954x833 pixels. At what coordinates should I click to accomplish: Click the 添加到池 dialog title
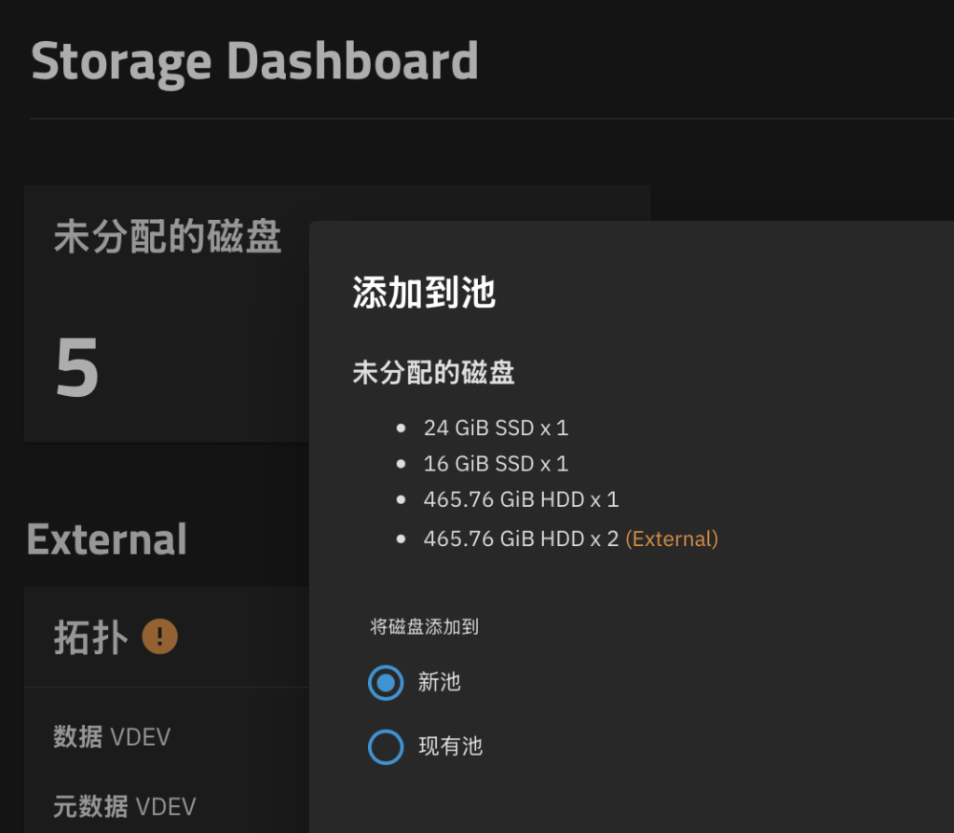[x=424, y=293]
